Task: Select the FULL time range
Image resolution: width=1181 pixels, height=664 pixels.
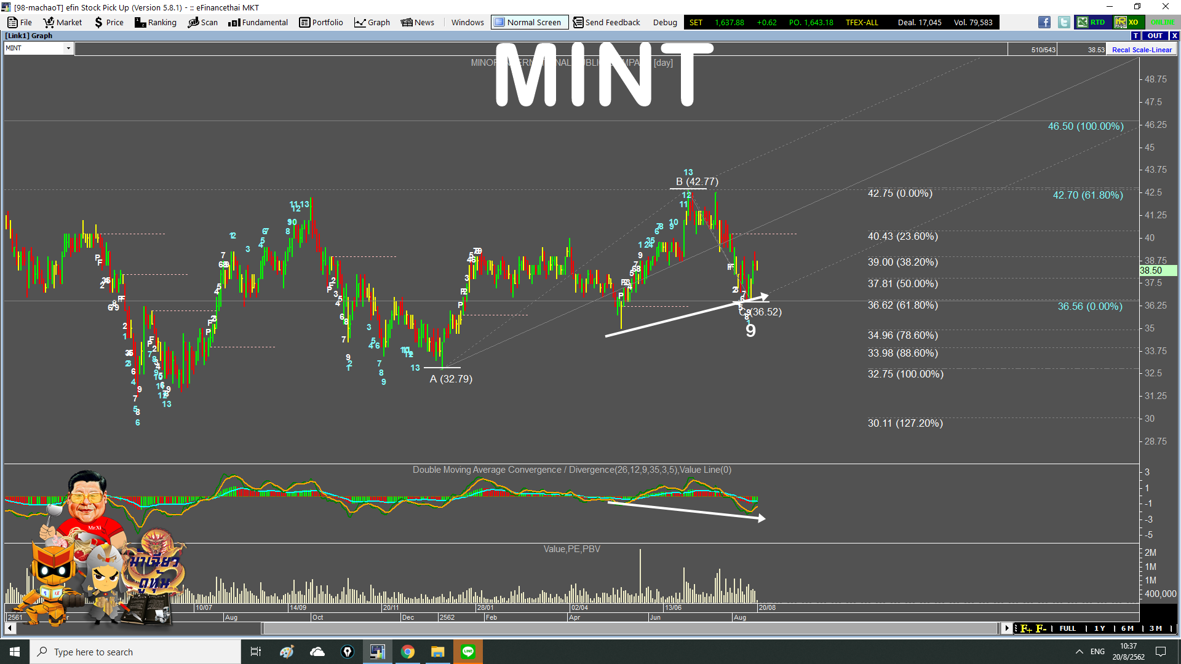Action: (1067, 628)
